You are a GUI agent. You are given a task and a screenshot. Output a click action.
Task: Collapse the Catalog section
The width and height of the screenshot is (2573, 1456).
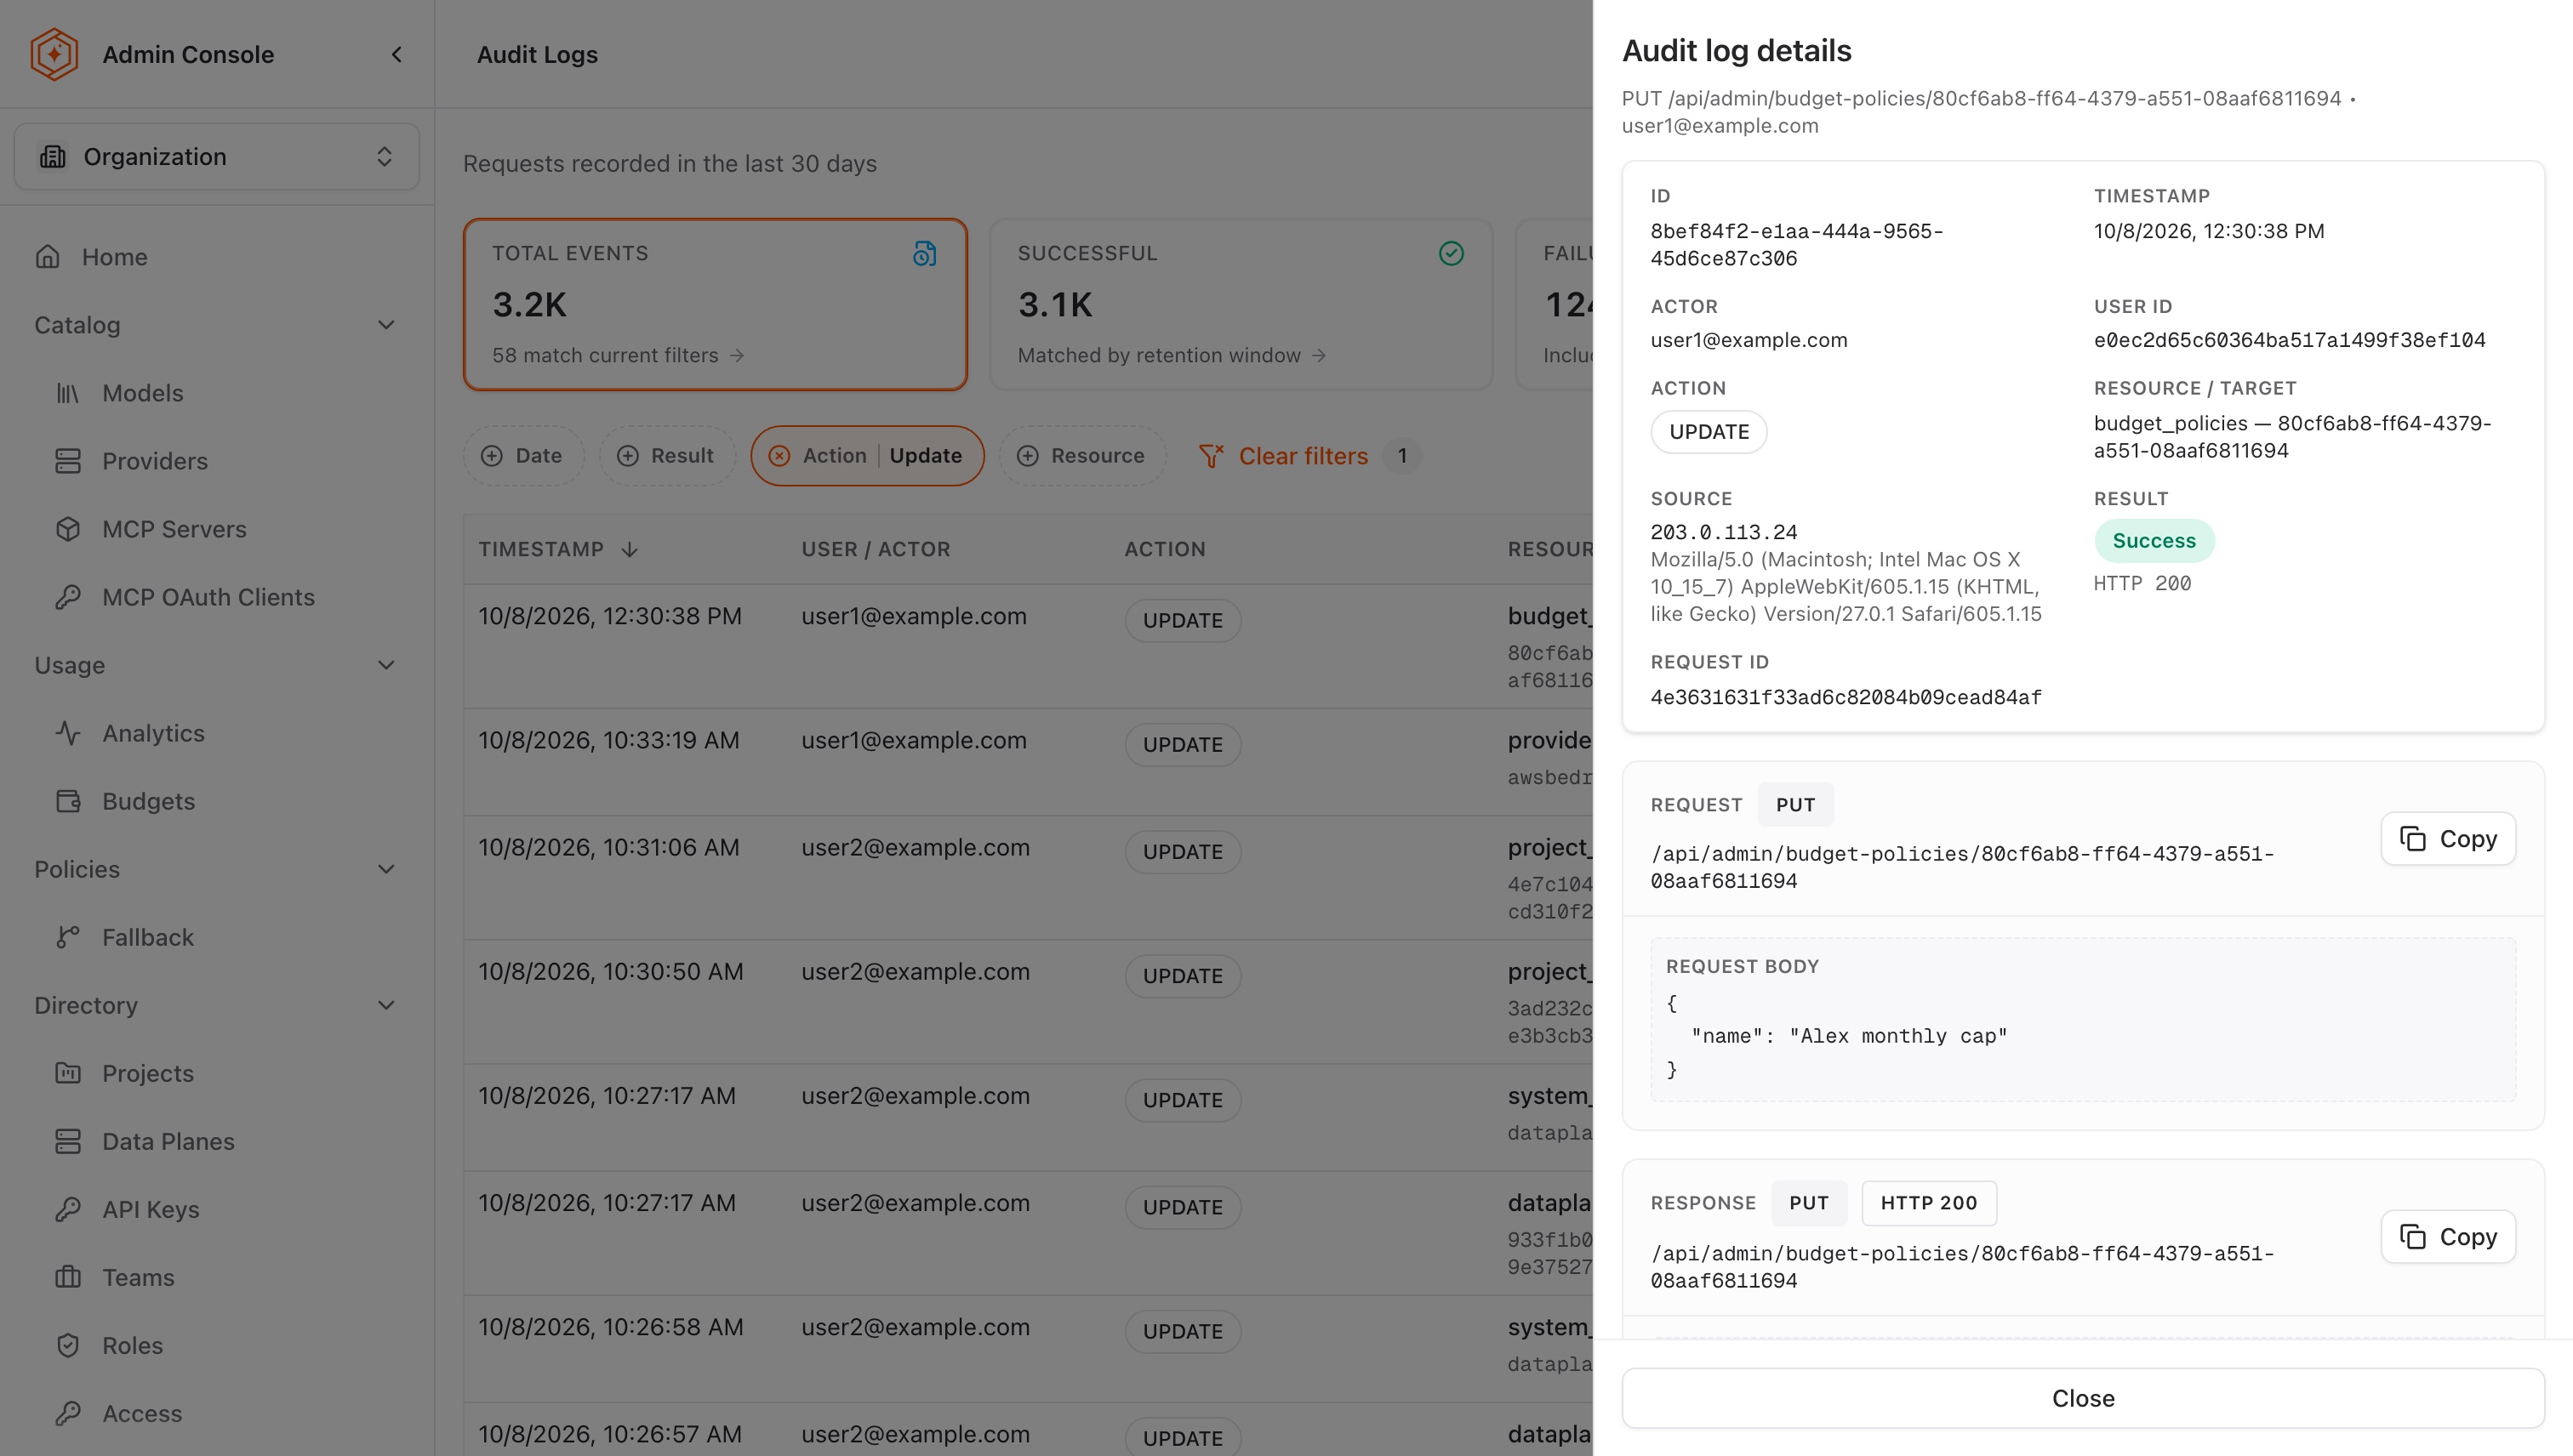[x=385, y=325]
